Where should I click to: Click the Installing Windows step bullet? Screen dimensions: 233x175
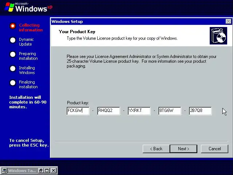tap(13, 69)
